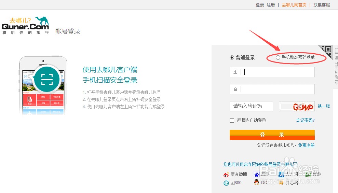Click the 请输入验证码 captcha input field

(x=251, y=106)
